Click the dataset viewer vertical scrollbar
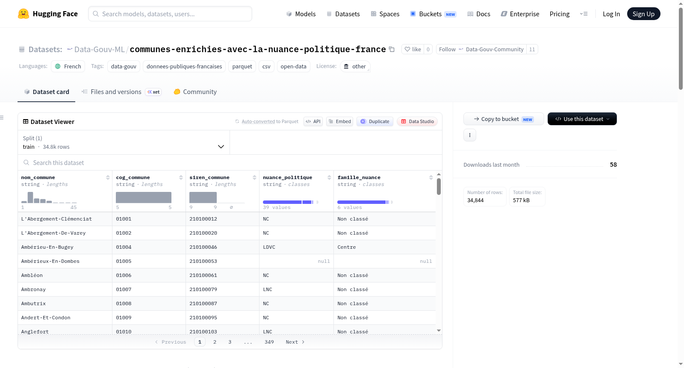The image size is (684, 368). coord(439,186)
